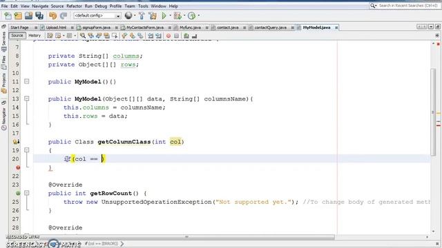This screenshot has width=442, height=248.
Task: Toggle Highlight Search icon
Action: (x=106, y=36)
